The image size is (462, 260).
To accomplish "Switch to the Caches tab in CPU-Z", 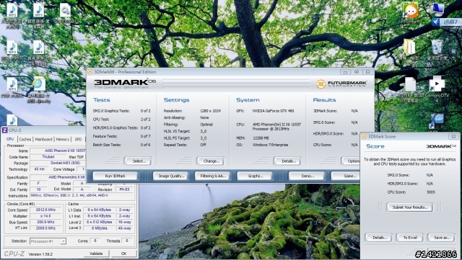I will 25,140.
